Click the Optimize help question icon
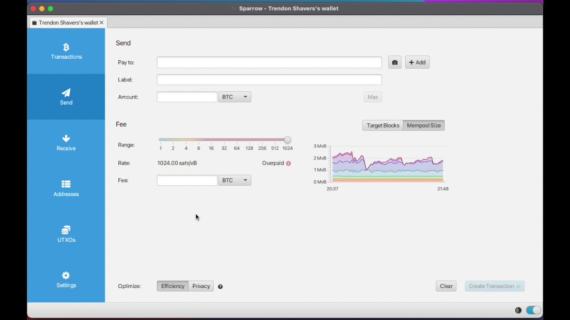The width and height of the screenshot is (570, 320). point(220,286)
